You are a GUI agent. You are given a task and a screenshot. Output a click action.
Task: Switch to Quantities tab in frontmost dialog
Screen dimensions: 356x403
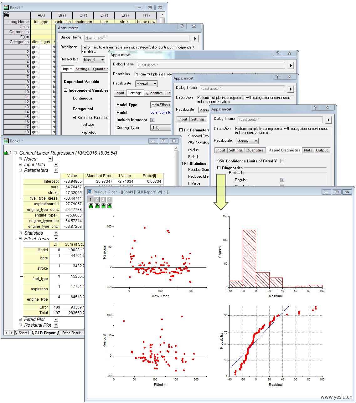click(255, 150)
